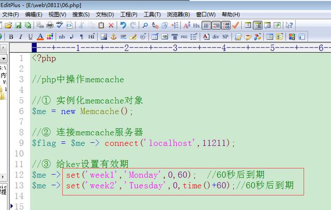The width and height of the screenshot is (331, 210).
Task: Open the color palette grid icon
Action: pos(50,37)
